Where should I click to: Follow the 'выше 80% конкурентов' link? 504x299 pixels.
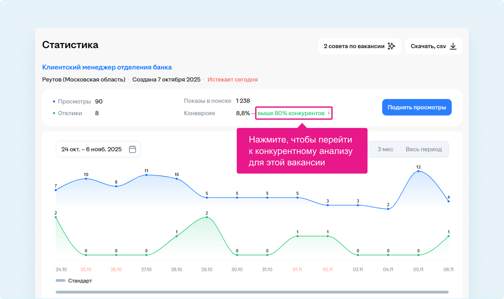[x=291, y=113]
